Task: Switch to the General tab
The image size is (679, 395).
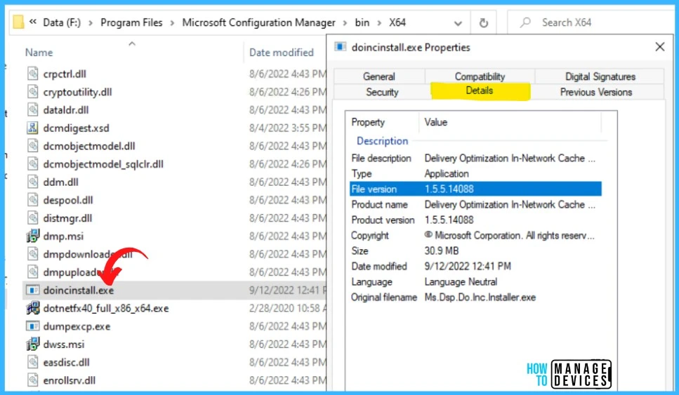Action: [379, 76]
